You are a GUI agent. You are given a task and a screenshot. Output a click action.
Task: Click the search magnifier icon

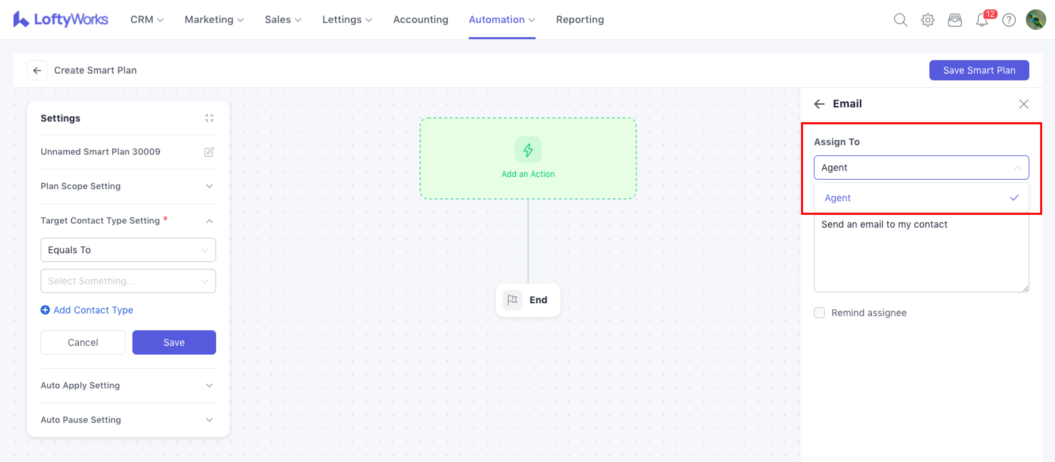point(900,20)
